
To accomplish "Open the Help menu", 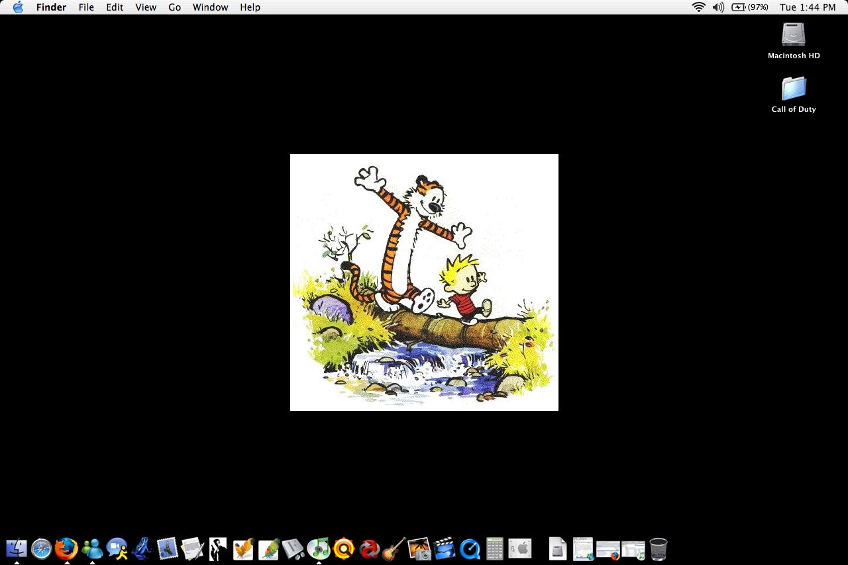I will coord(250,7).
